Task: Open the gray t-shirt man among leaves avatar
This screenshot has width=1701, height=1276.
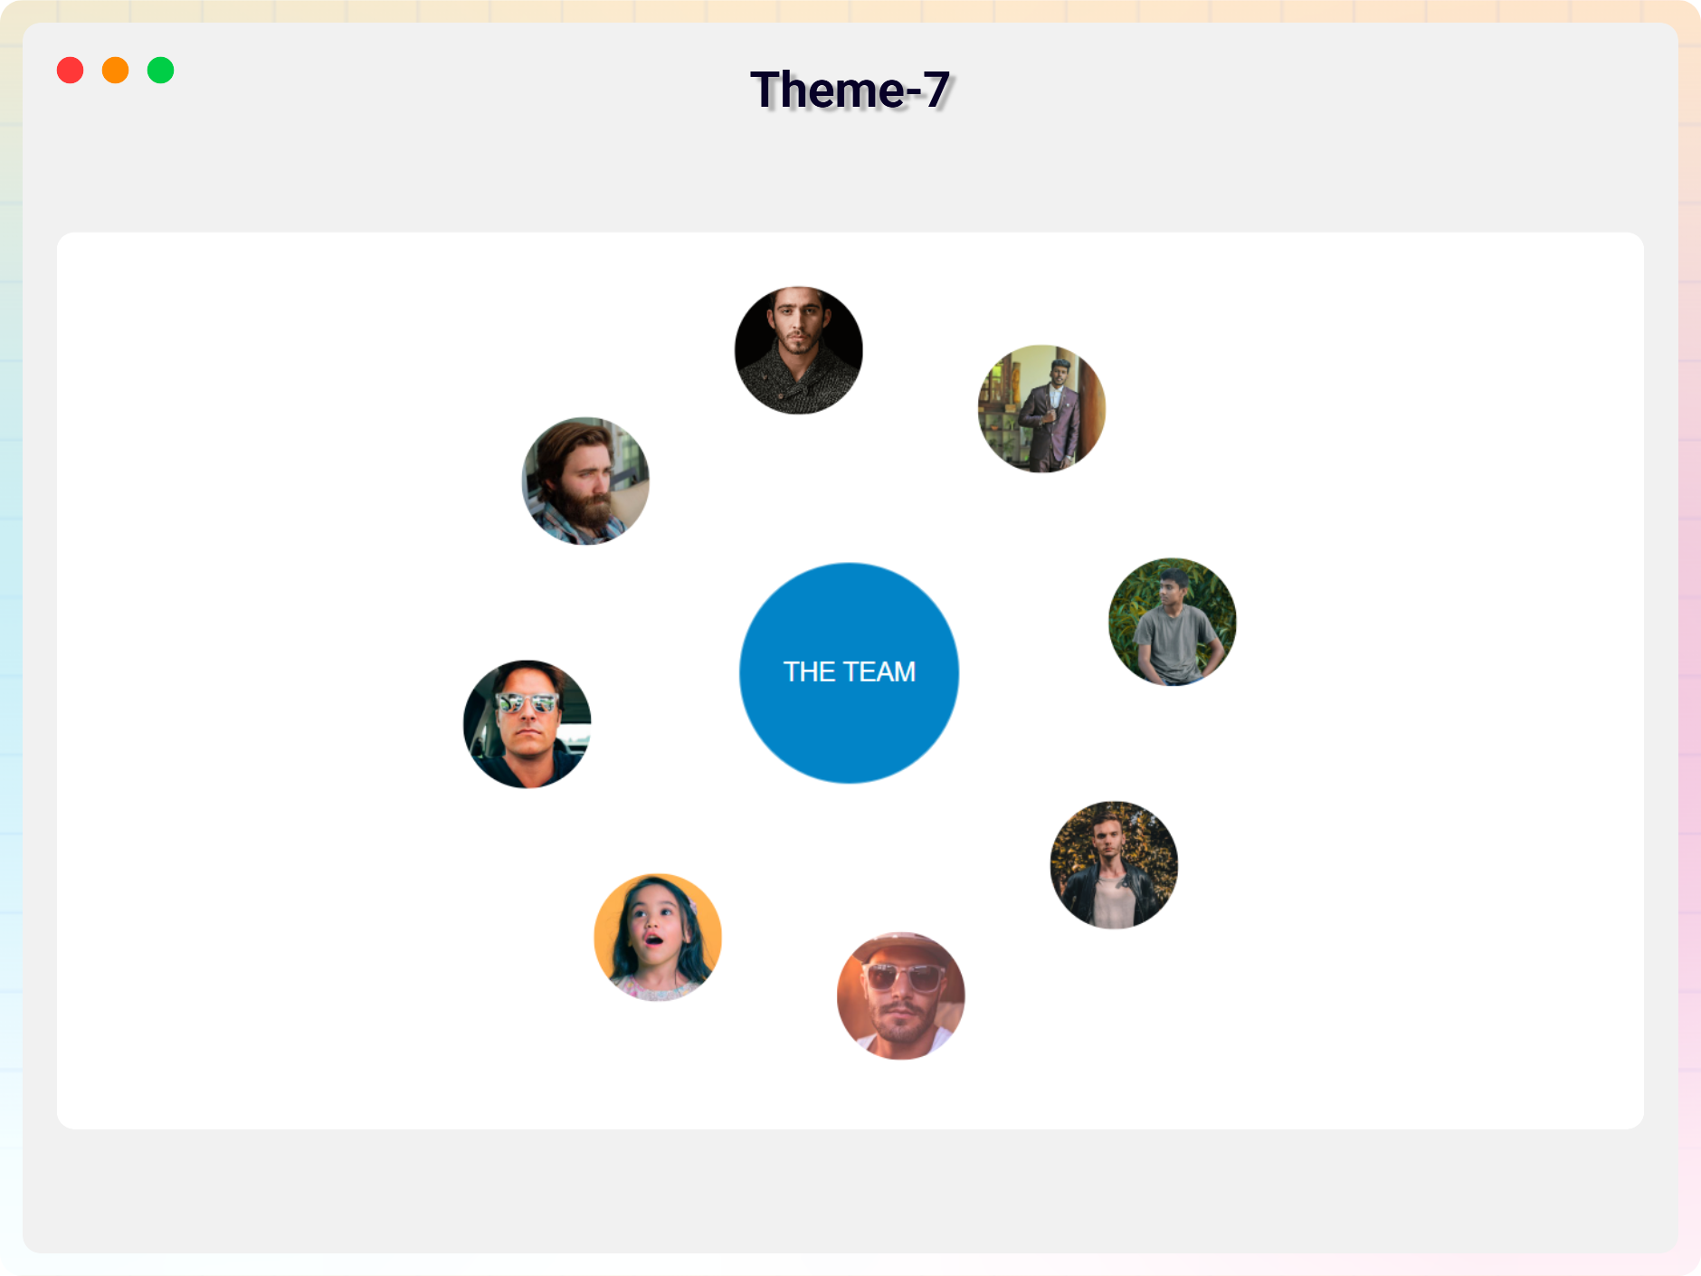Action: [x=1173, y=622]
